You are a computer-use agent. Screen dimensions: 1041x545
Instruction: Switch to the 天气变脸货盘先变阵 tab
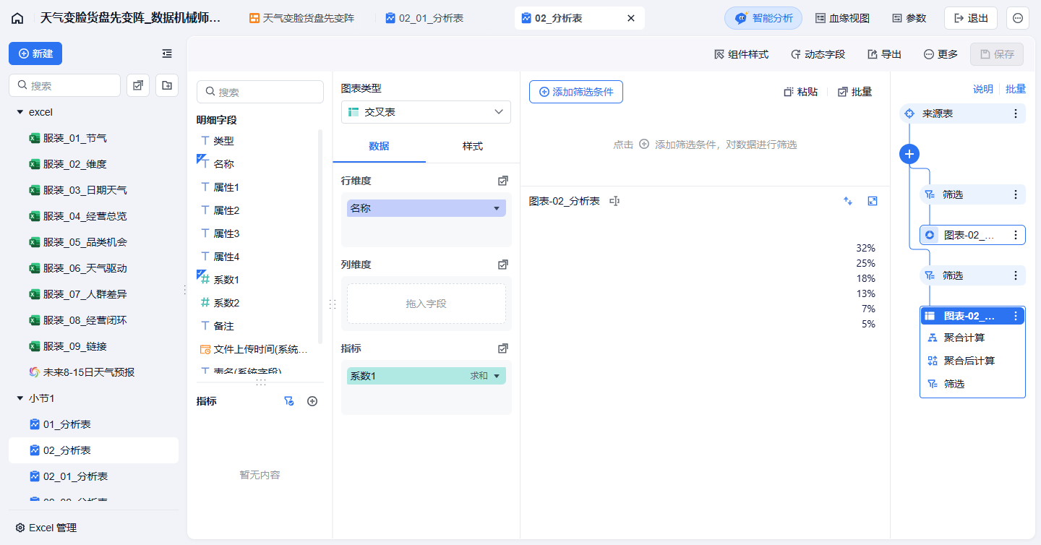pos(301,18)
